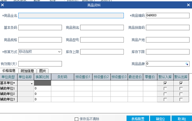The image size is (192, 121).
Task: Enable 默认出库 for 辅助单位1 row
Action: 181,89
